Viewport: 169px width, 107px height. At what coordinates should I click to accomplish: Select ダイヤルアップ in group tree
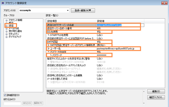pyautogui.click(x=15, y=37)
